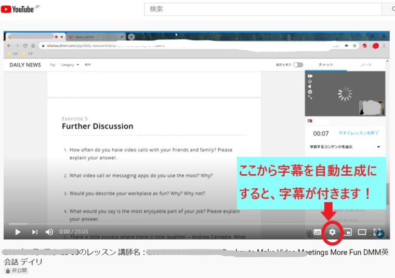Open the first bookmark folder

12,54
